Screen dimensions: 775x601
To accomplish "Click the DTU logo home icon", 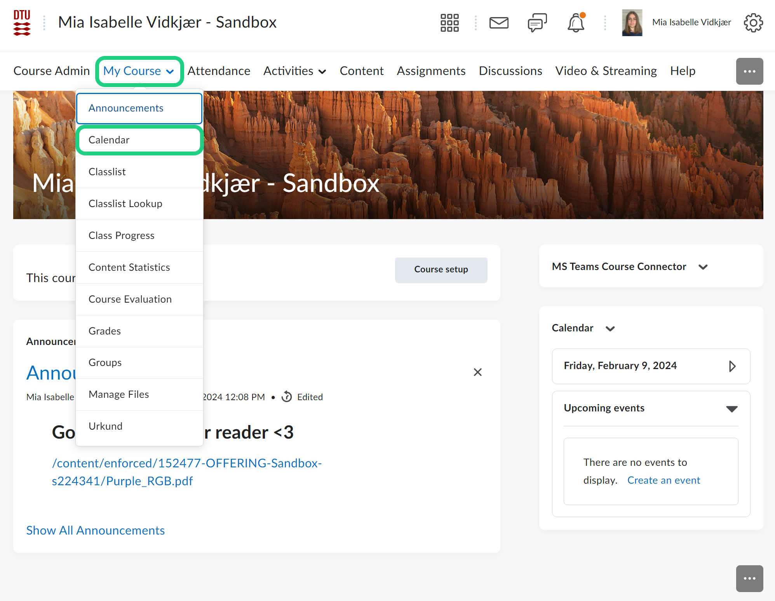I will click(x=22, y=23).
